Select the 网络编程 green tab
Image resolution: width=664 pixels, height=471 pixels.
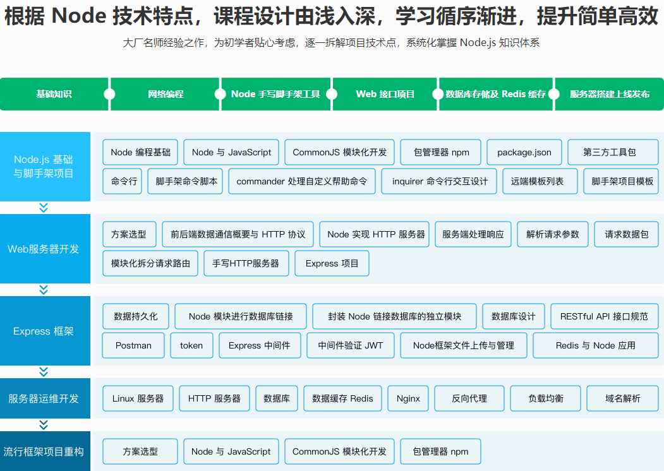tap(165, 94)
